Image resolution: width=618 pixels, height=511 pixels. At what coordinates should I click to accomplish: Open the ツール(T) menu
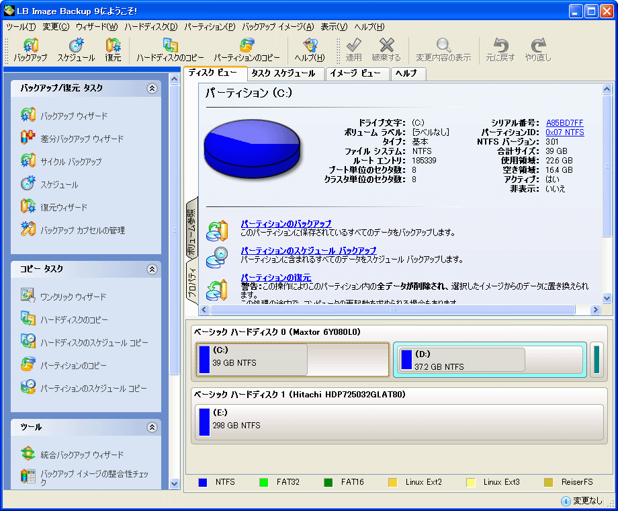click(21, 27)
